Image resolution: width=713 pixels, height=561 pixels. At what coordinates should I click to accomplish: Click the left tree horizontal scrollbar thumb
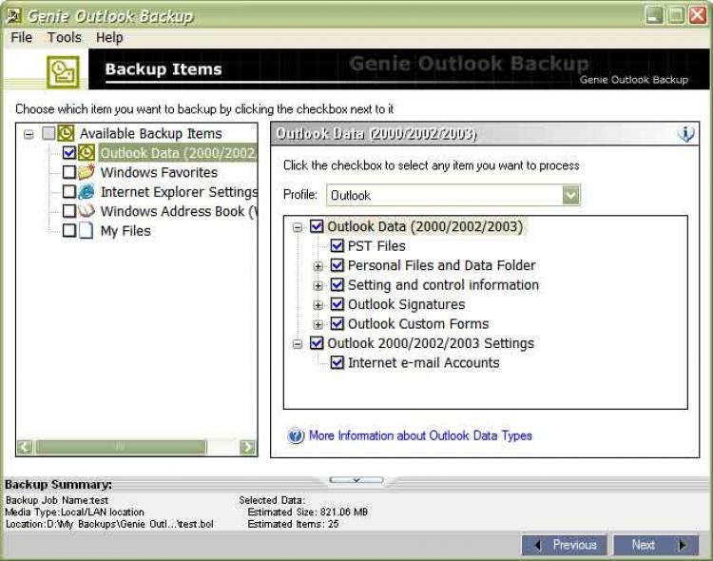pyautogui.click(x=120, y=447)
